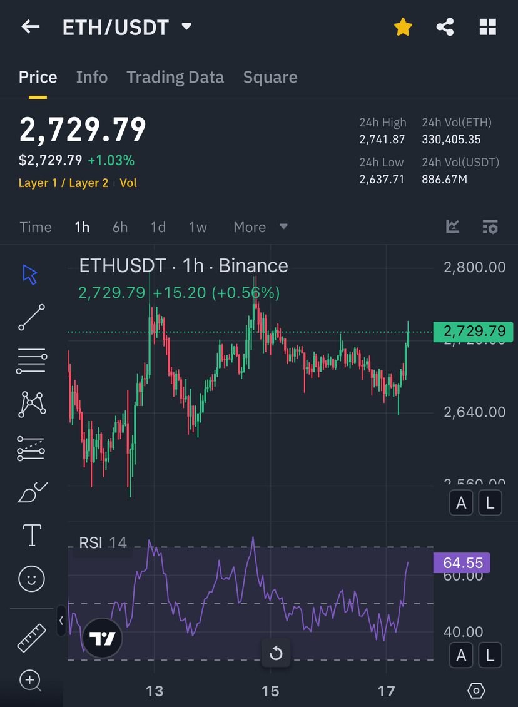Tap the 40.00 RSI axis label

463,632
